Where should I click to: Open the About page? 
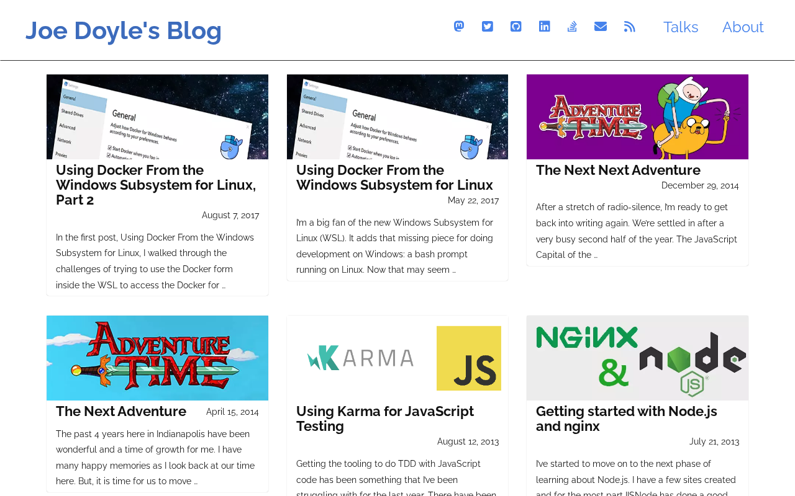point(743,27)
